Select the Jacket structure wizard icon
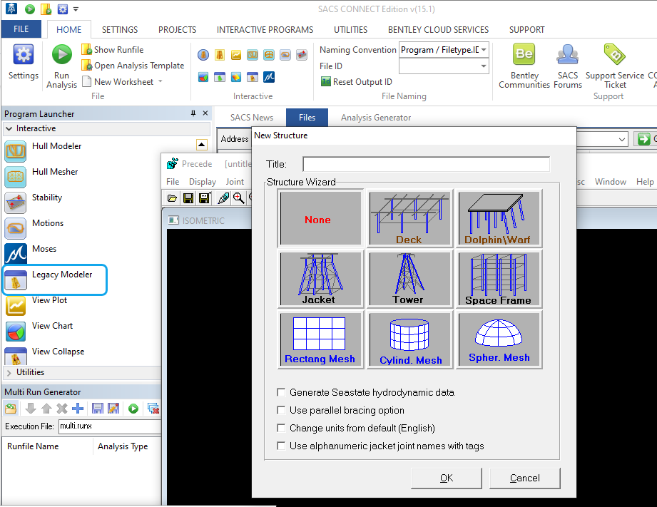Viewport: 657px width, 507px height. pyautogui.click(x=319, y=278)
